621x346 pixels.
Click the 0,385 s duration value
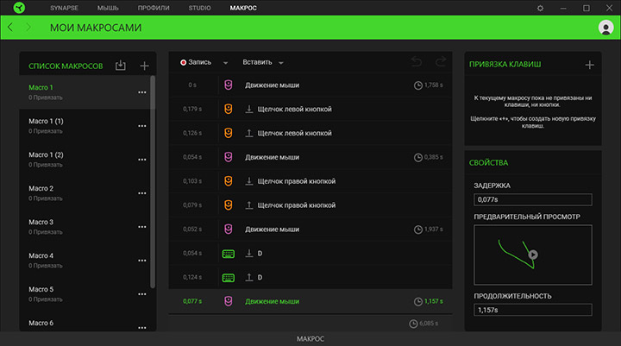click(433, 157)
